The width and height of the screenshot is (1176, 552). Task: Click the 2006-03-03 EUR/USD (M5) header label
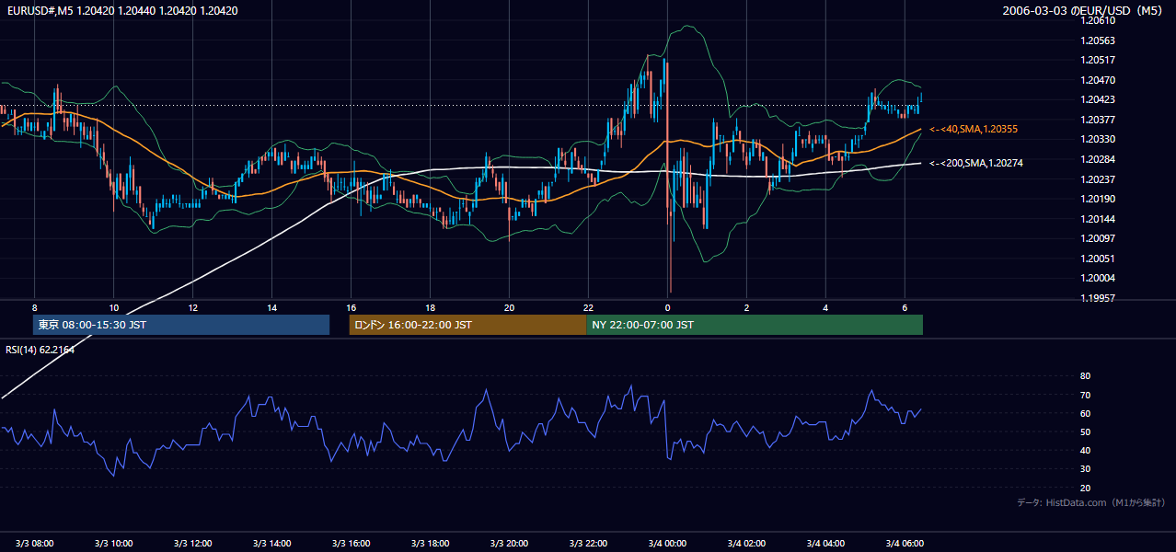point(1083,11)
